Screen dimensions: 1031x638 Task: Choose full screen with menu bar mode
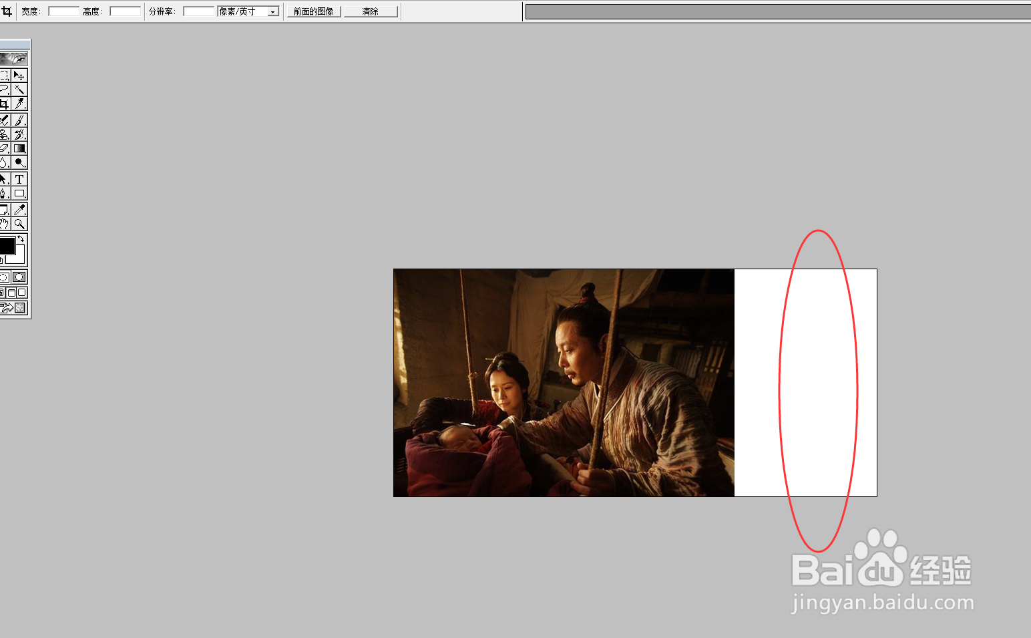point(11,293)
